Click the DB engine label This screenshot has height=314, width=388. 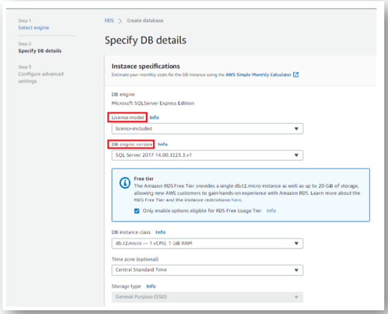click(x=123, y=94)
